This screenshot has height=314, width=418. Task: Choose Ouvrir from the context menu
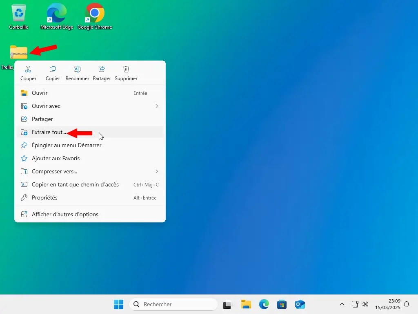point(90,93)
